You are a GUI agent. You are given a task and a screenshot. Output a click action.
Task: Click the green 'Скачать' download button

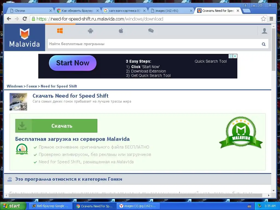pos(56,126)
